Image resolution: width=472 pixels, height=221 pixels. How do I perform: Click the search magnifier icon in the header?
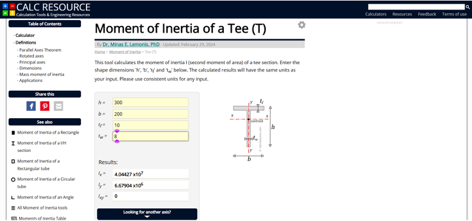[468, 7]
